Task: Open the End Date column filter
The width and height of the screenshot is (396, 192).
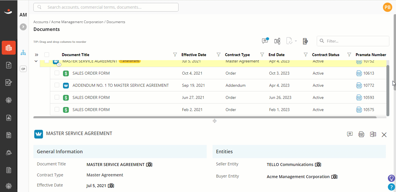Action: click(306, 55)
